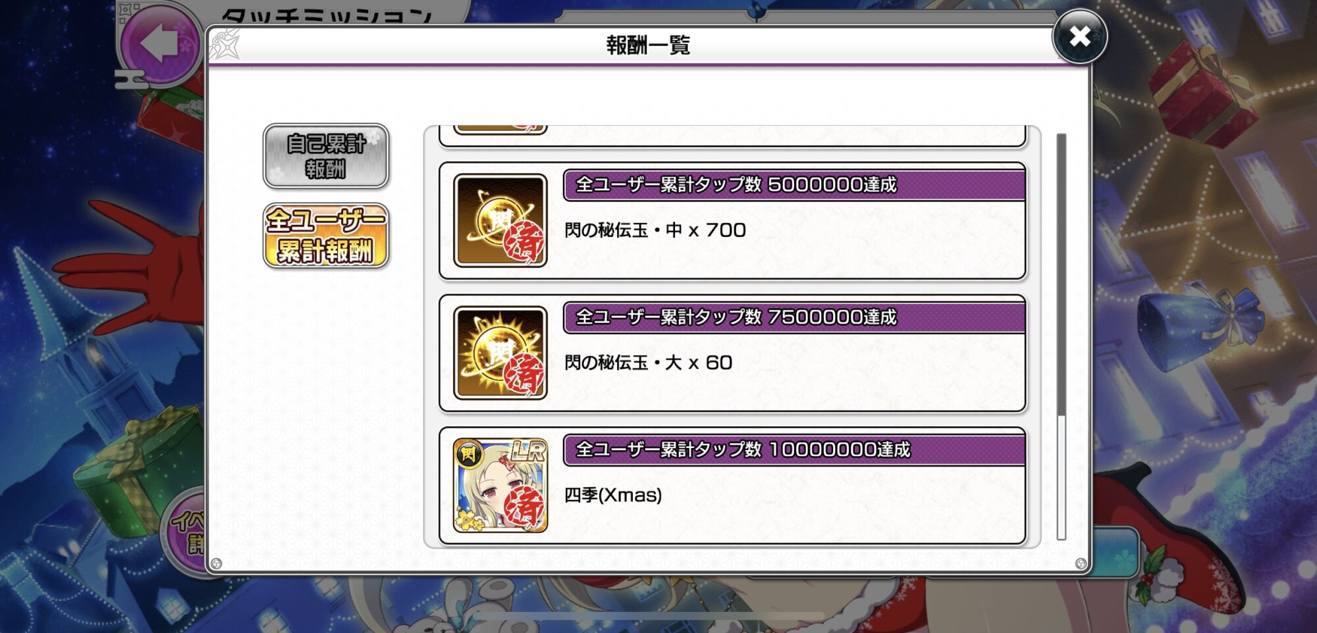The image size is (1317, 633).
Task: Tap the shuriken emblem in the dialog corner
Action: click(x=225, y=44)
